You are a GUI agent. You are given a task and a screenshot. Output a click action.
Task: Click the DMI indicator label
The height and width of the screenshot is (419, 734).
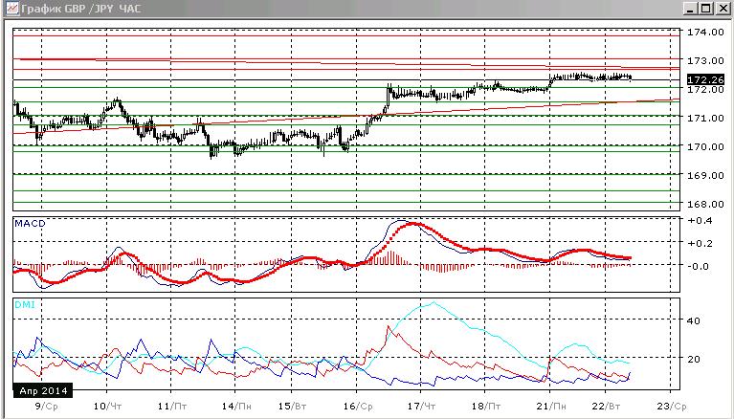25,305
